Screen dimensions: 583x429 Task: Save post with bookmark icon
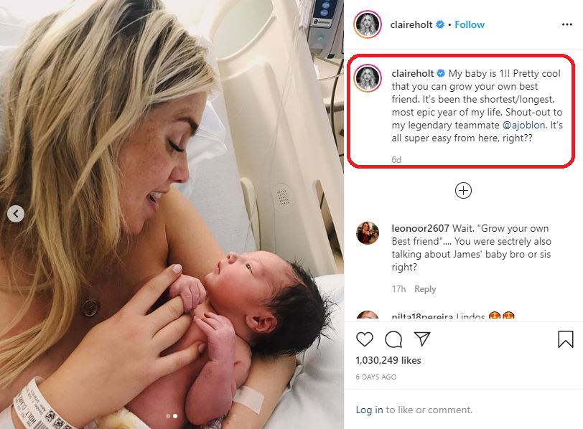tap(566, 339)
